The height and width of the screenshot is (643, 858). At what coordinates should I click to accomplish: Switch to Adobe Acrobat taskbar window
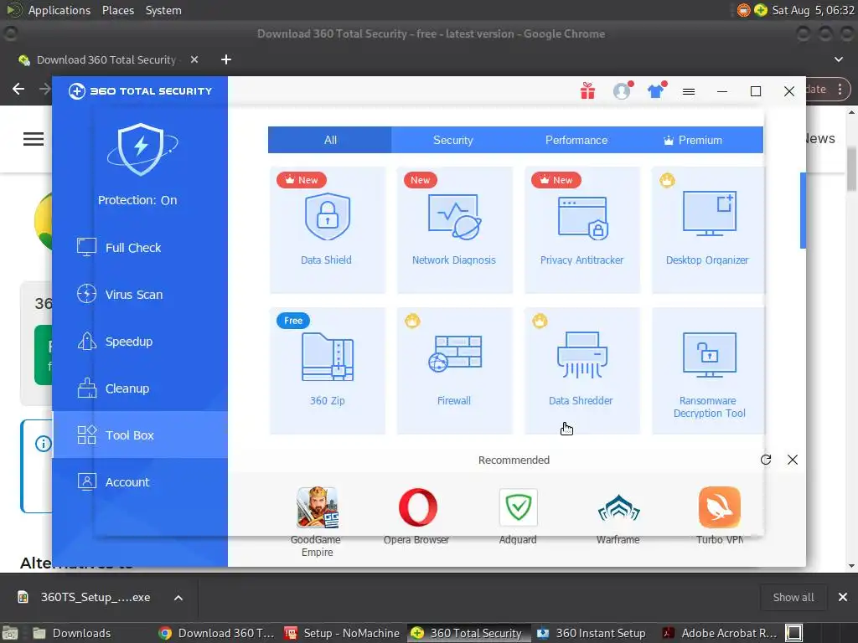[x=719, y=633]
